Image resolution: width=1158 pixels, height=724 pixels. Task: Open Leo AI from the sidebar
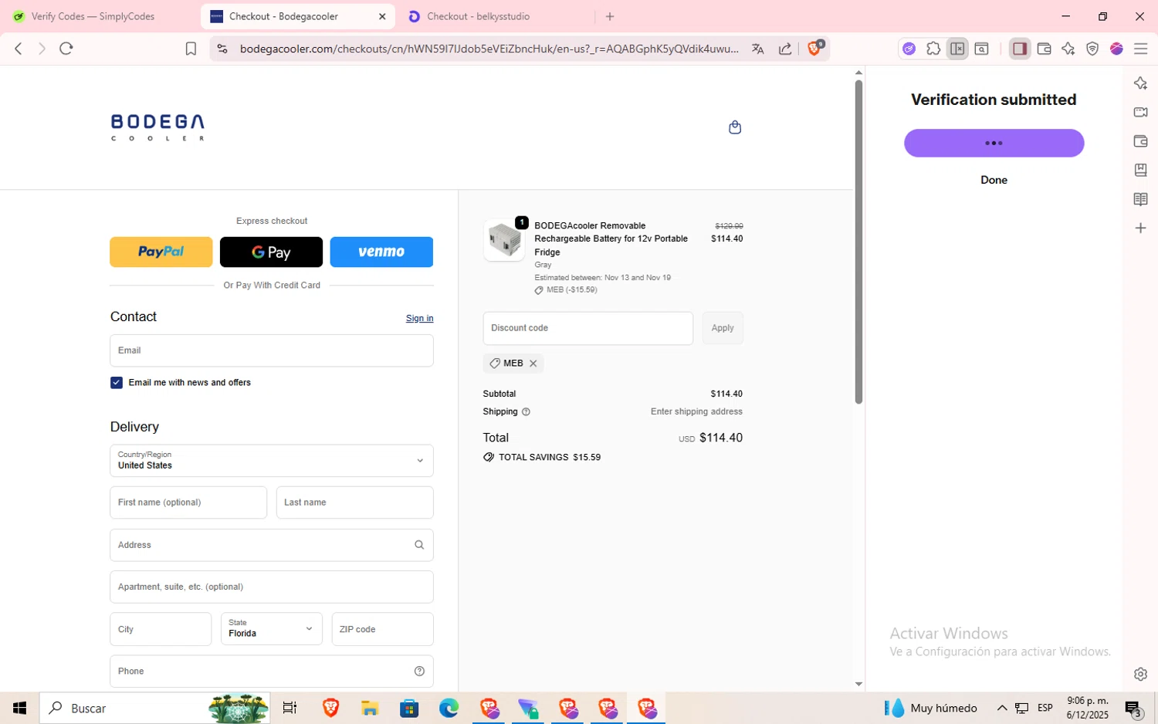coord(1140,83)
